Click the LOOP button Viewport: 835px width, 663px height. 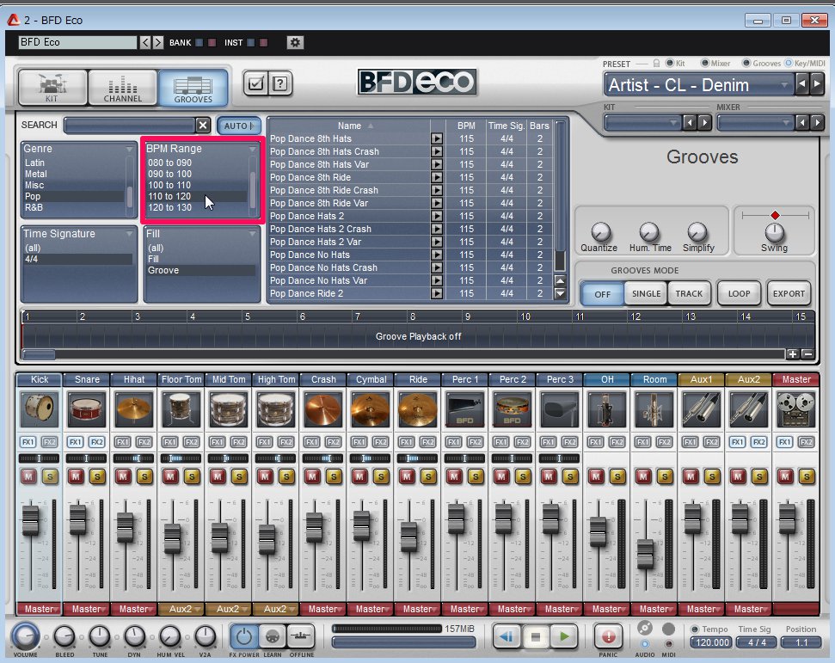pyautogui.click(x=739, y=293)
